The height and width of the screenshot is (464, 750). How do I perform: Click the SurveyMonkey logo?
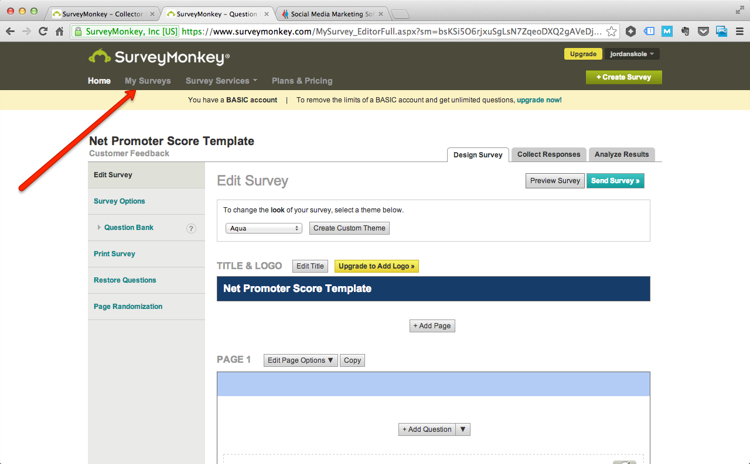(x=159, y=57)
